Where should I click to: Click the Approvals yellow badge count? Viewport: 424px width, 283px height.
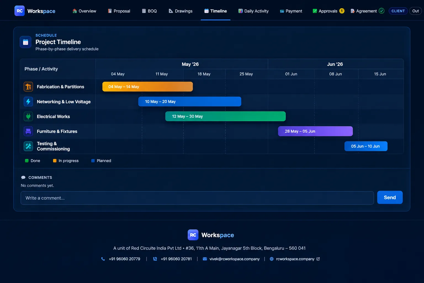(x=342, y=11)
